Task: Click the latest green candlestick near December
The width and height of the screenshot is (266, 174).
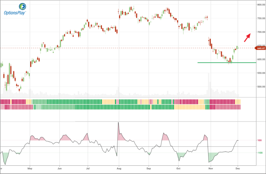Action: [x=237, y=48]
